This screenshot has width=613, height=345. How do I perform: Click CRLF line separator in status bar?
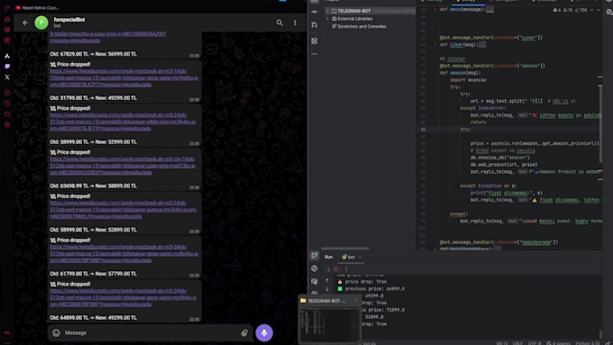click(x=517, y=343)
